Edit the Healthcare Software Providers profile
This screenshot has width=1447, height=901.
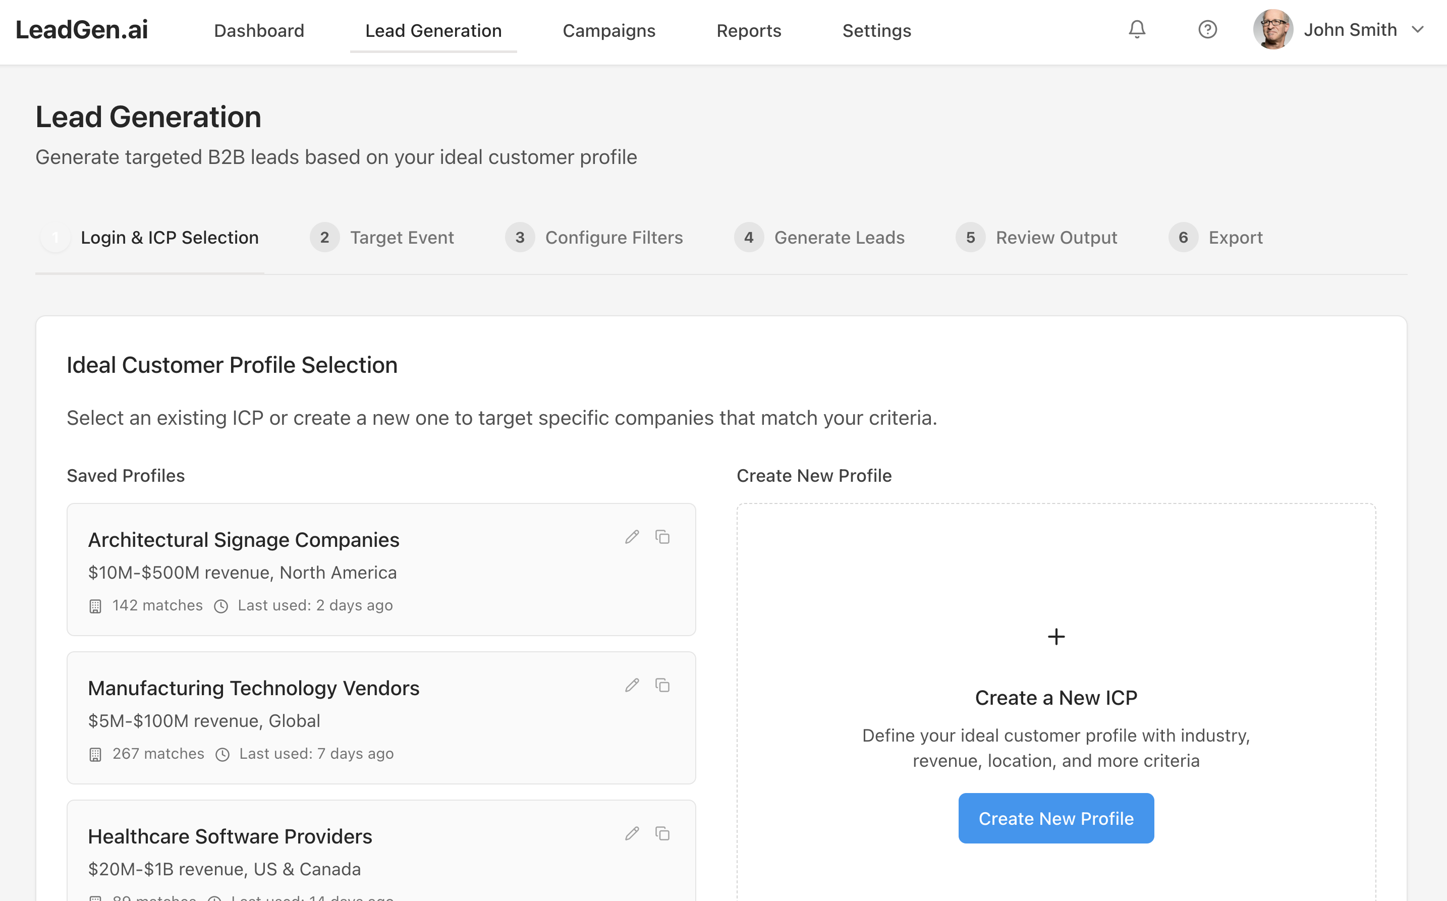pos(631,834)
